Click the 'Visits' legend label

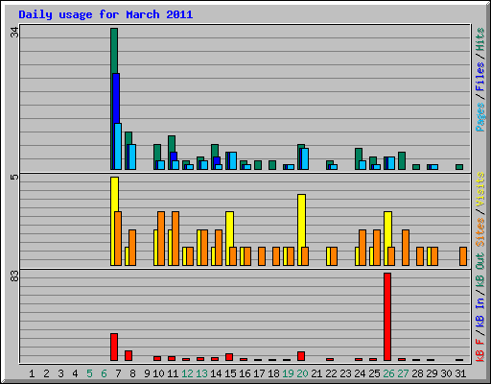(479, 190)
